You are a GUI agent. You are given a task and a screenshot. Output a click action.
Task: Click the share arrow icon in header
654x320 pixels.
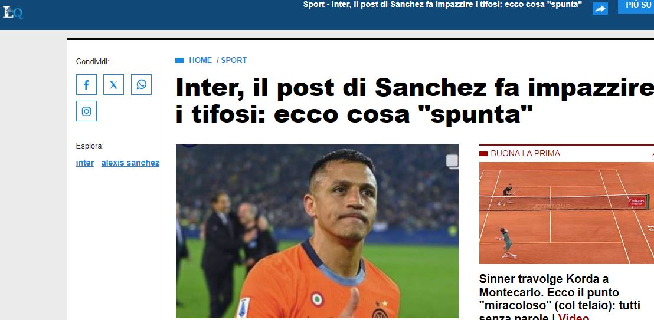pos(600,9)
